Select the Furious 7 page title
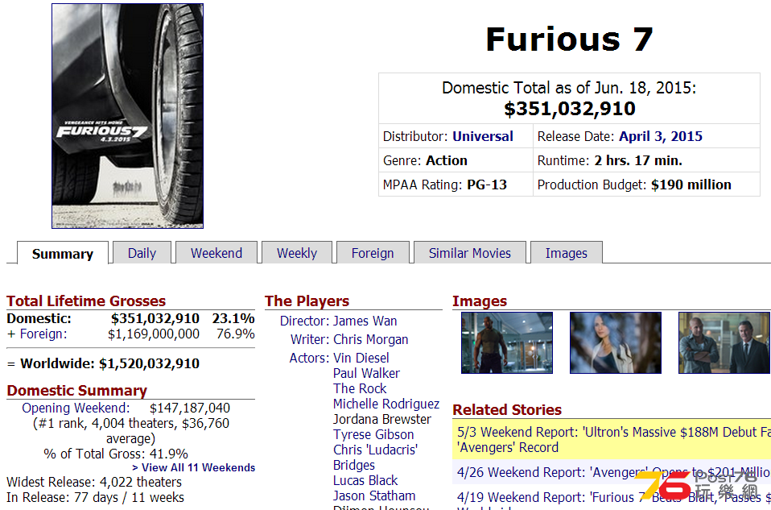The height and width of the screenshot is (510, 771). tap(570, 39)
